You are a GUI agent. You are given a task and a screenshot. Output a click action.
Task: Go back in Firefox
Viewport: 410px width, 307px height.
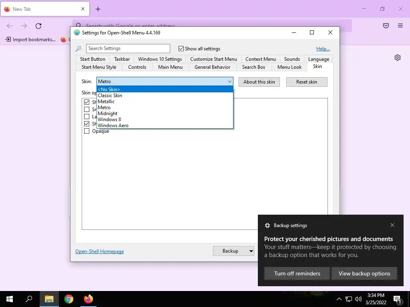(x=10, y=26)
